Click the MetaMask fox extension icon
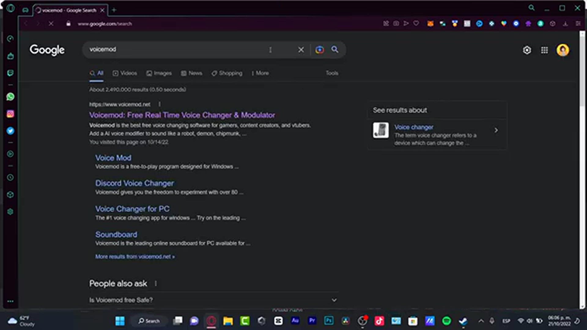Screen dimensions: 587x330 [x=430, y=24]
